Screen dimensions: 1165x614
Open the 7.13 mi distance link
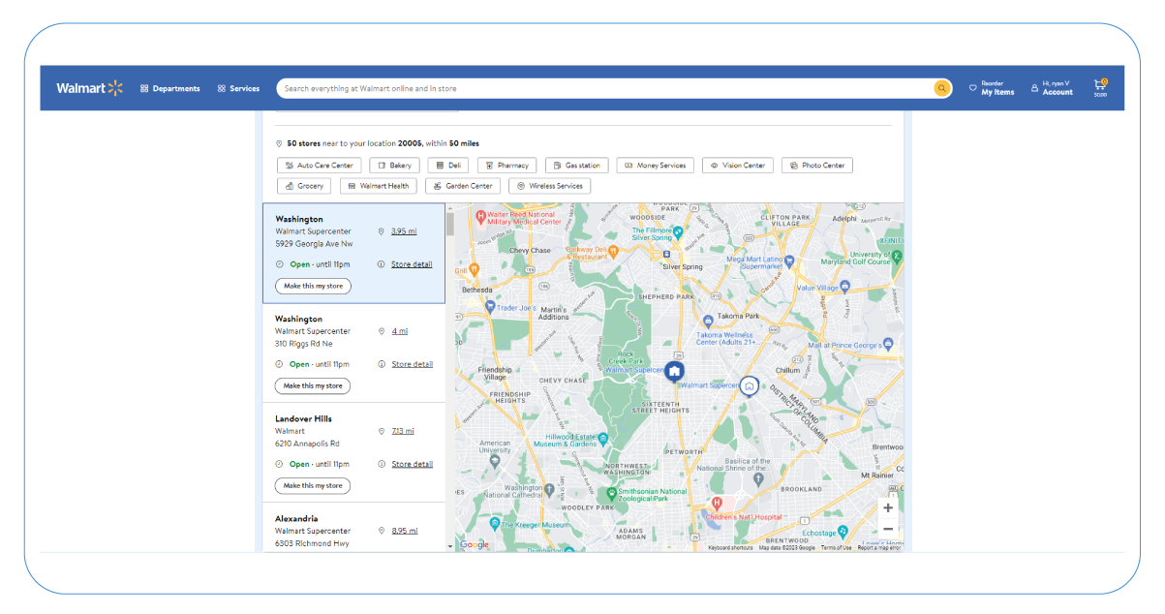click(x=402, y=431)
